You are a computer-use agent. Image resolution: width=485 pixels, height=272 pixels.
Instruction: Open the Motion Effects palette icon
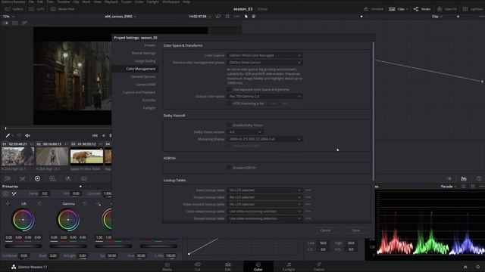[83, 178]
